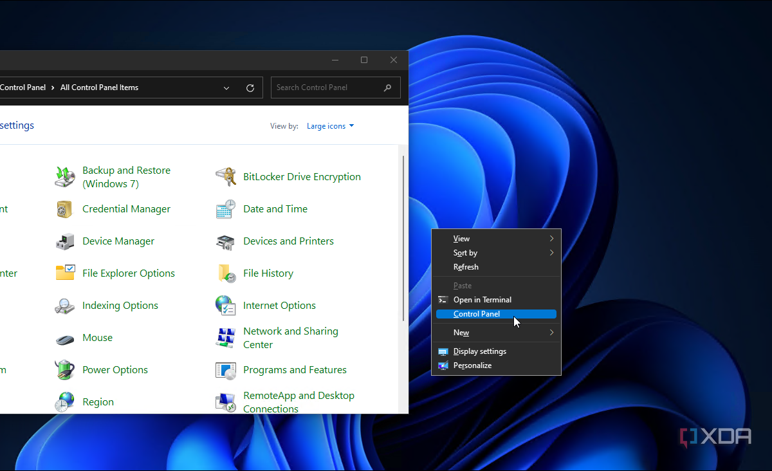Expand the View by Large icons dropdown

pos(330,126)
